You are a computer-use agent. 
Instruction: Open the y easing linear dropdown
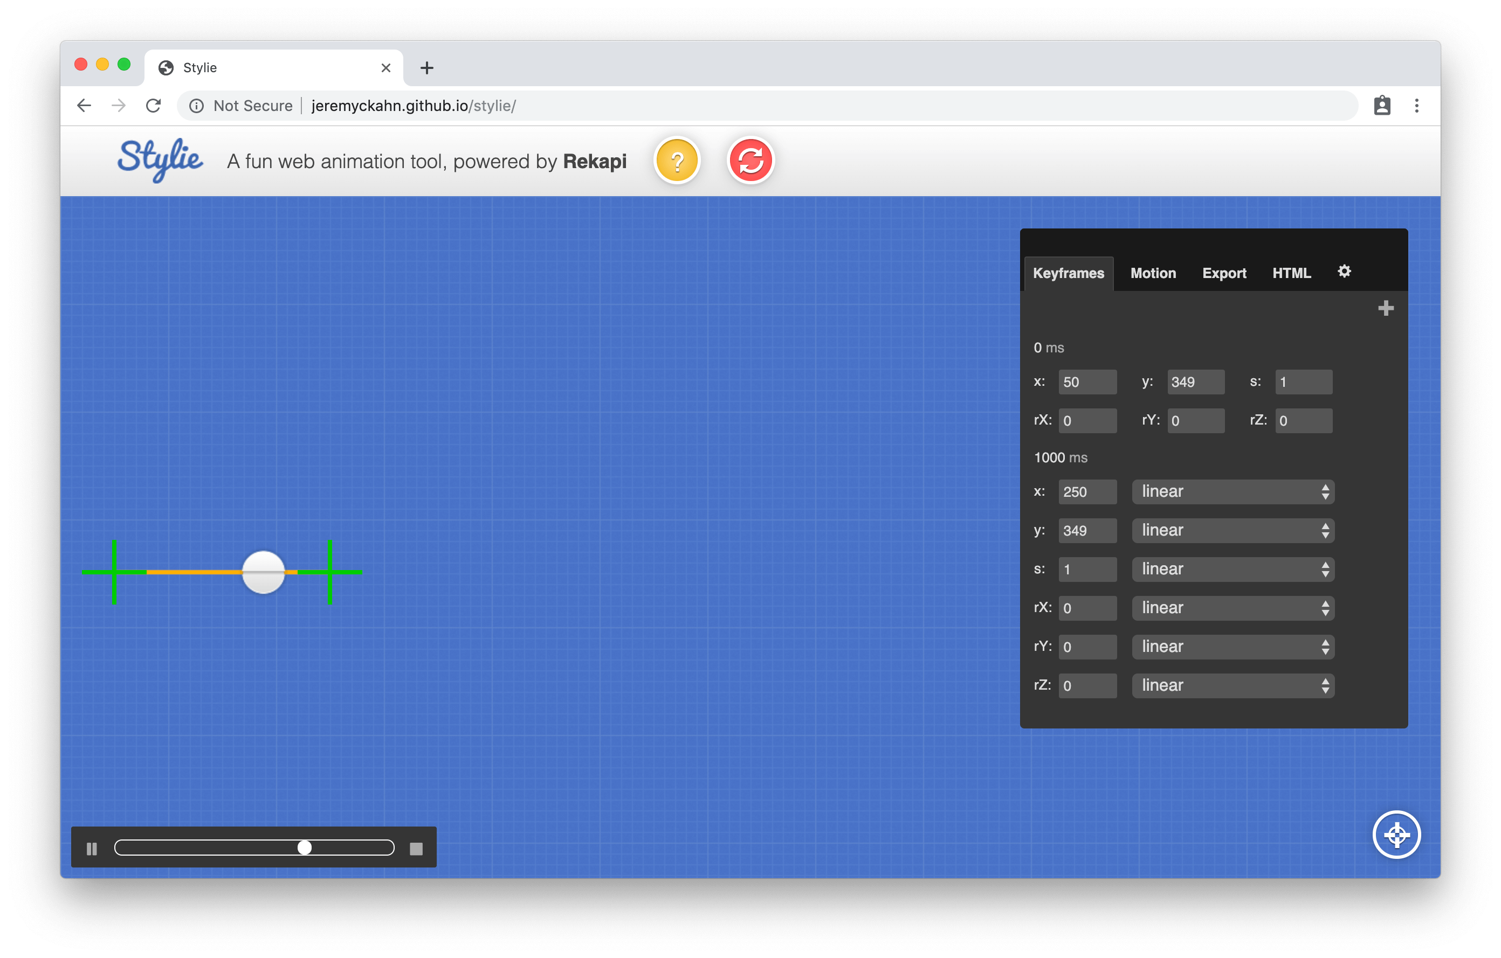pyautogui.click(x=1233, y=530)
